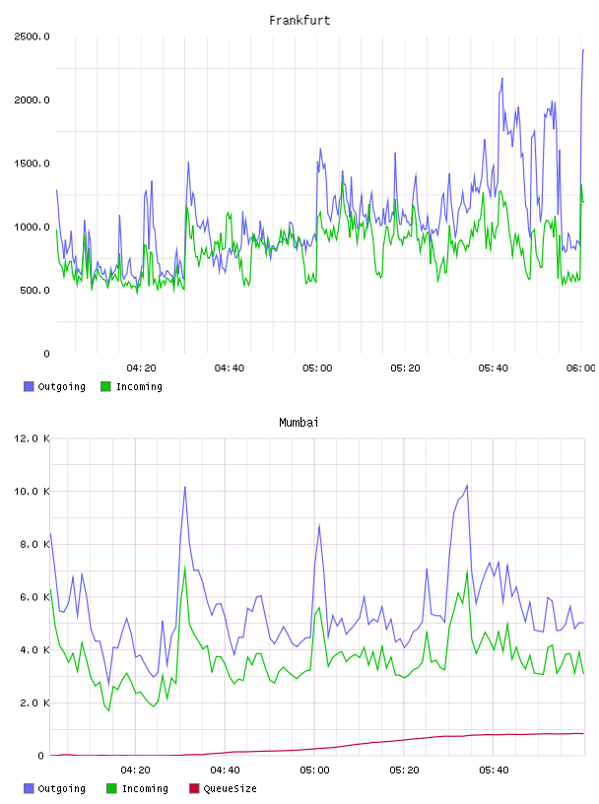Click the 2500.0 y-axis label on the Frankfurt chart
Viewport: 599px width, 804px height.
click(x=32, y=36)
